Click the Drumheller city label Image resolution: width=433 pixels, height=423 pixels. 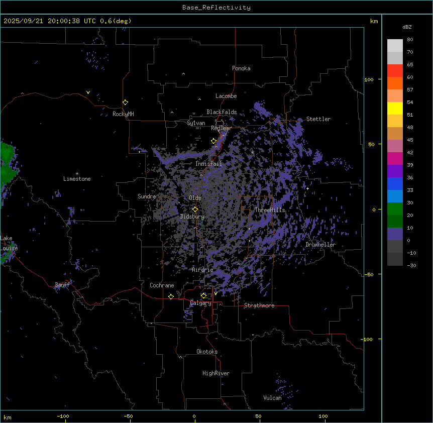click(320, 245)
